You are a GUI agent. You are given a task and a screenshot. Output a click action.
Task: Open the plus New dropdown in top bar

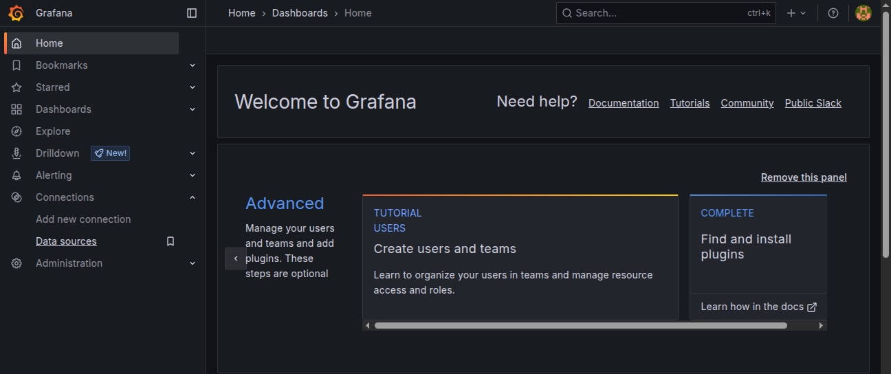point(796,13)
